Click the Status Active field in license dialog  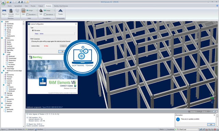point(54,34)
